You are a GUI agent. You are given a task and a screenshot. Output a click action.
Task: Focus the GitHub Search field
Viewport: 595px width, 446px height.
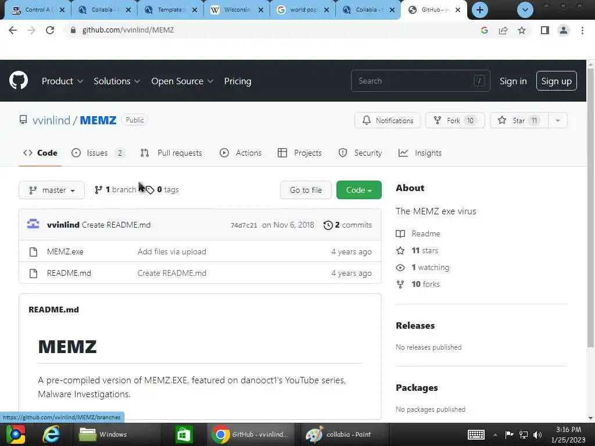[x=421, y=81]
